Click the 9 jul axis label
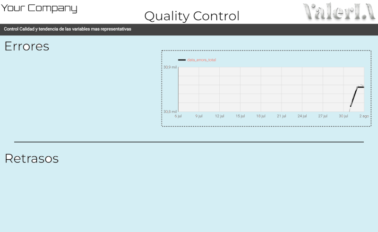This screenshot has height=232, width=378. click(199, 116)
